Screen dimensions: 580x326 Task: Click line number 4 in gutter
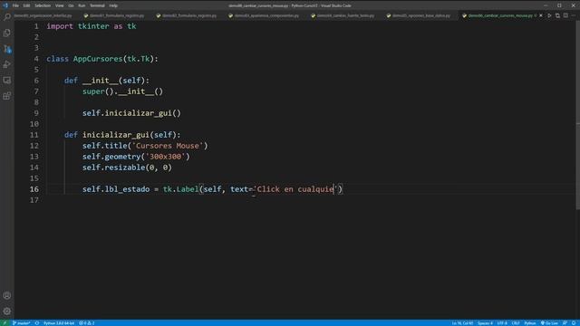[36, 59]
